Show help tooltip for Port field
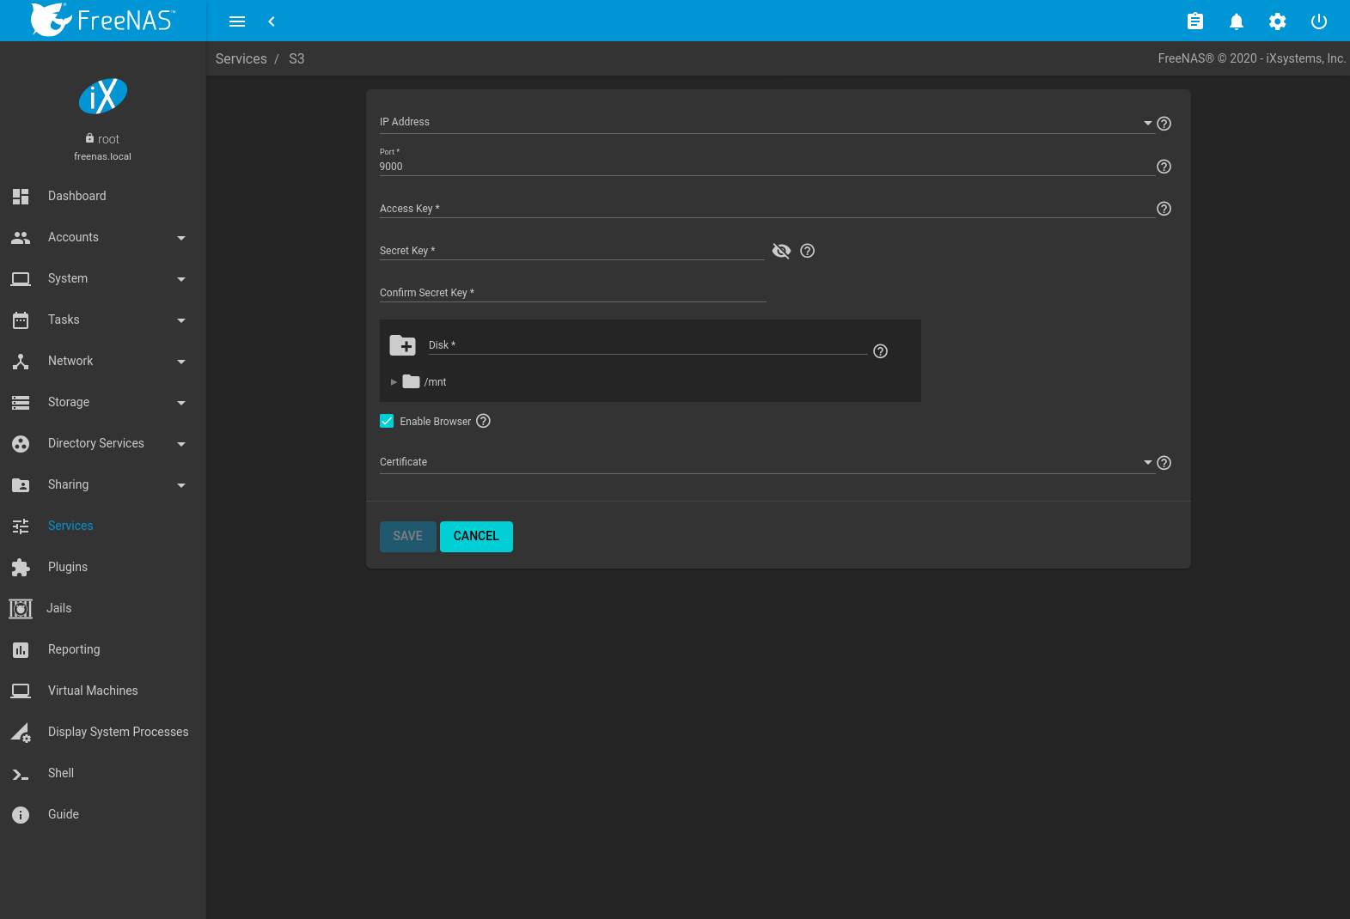This screenshot has width=1350, height=919. coord(1164,167)
